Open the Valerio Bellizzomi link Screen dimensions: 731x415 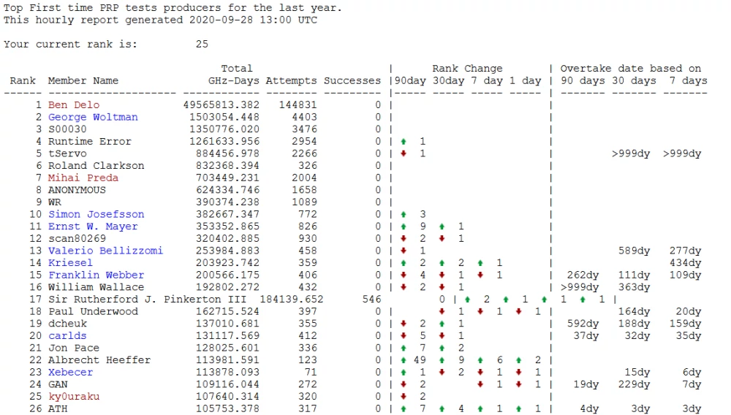[x=105, y=251]
